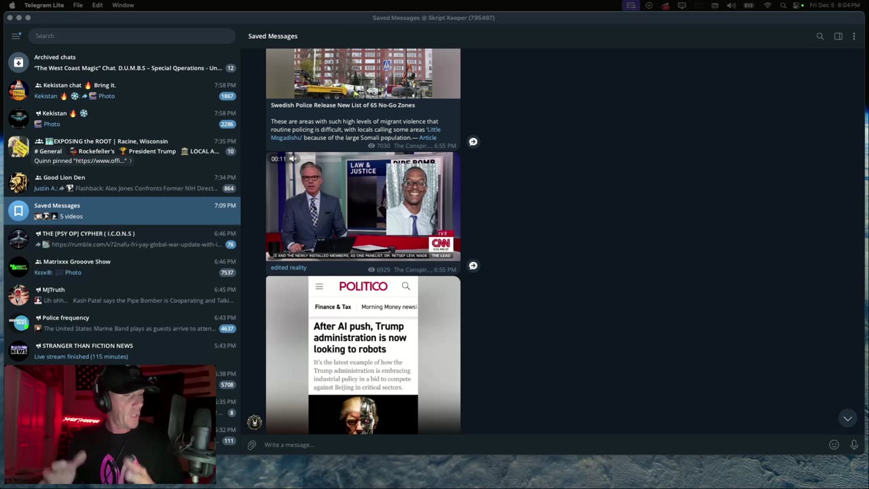The image size is (869, 489).
Task: Click the paperclip attach file icon
Action: point(252,445)
